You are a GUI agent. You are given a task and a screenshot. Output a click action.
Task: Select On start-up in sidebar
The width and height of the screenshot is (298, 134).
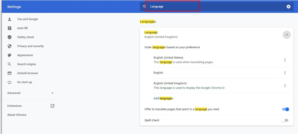click(x=25, y=82)
